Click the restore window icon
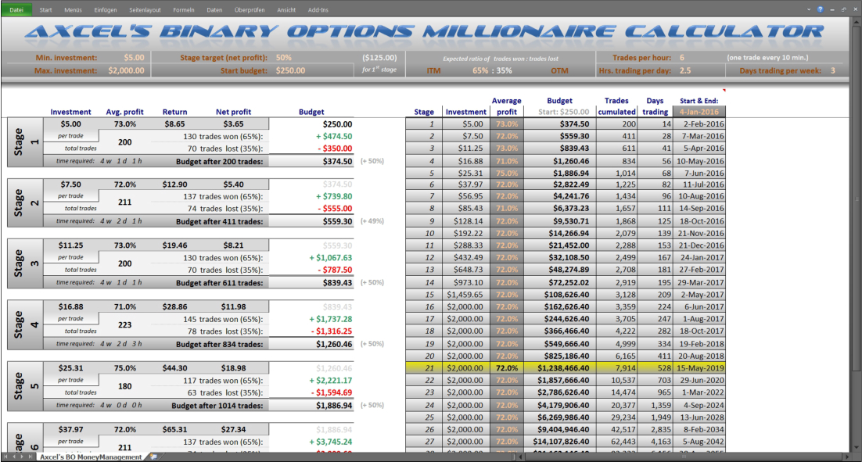862x462 pixels. click(843, 9)
